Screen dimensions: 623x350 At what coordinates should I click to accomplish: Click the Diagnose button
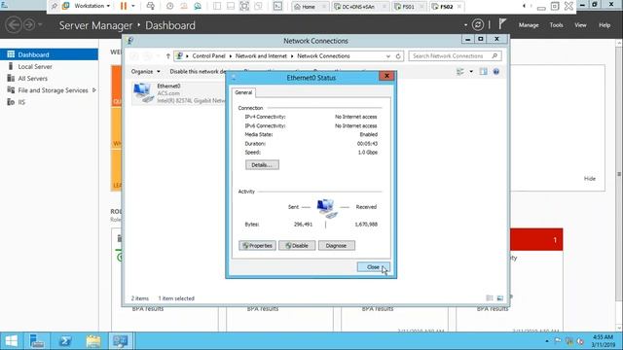(336, 246)
